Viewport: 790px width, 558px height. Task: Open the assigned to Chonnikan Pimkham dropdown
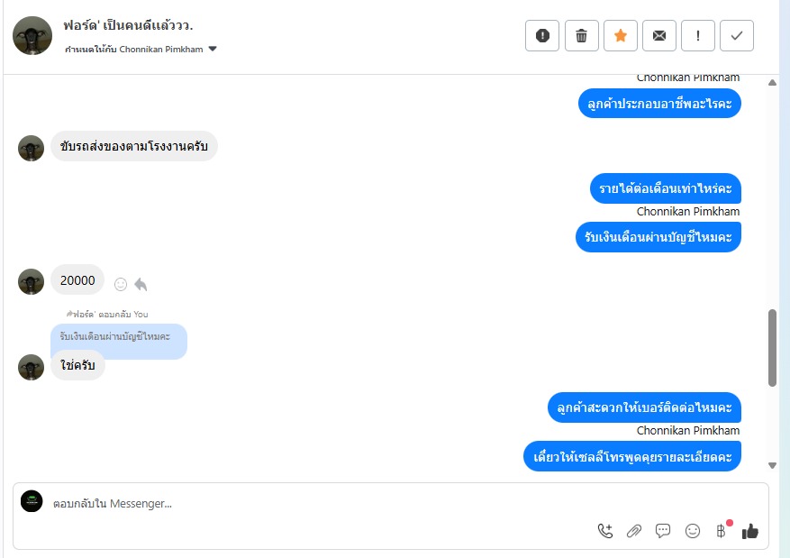pos(141,49)
